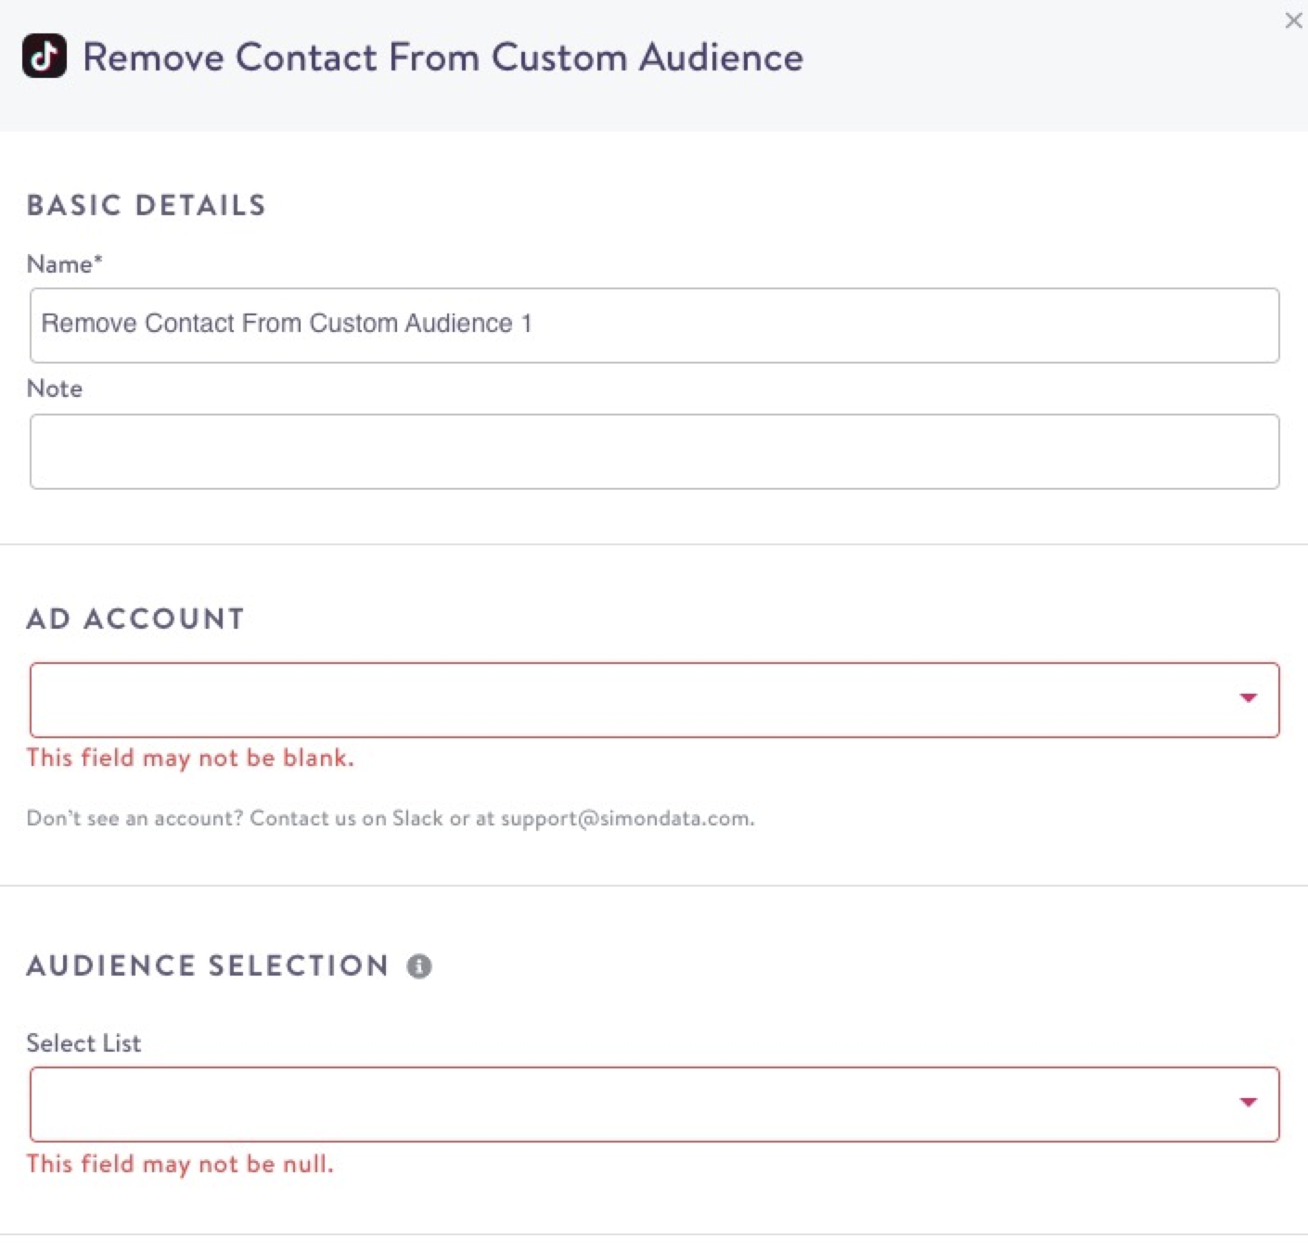This screenshot has height=1252, width=1308.
Task: Click into the Note input field
Action: tap(654, 452)
